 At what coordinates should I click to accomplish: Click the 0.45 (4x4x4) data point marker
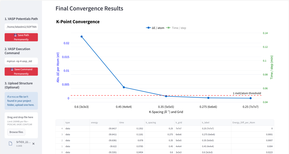(x=124, y=87)
